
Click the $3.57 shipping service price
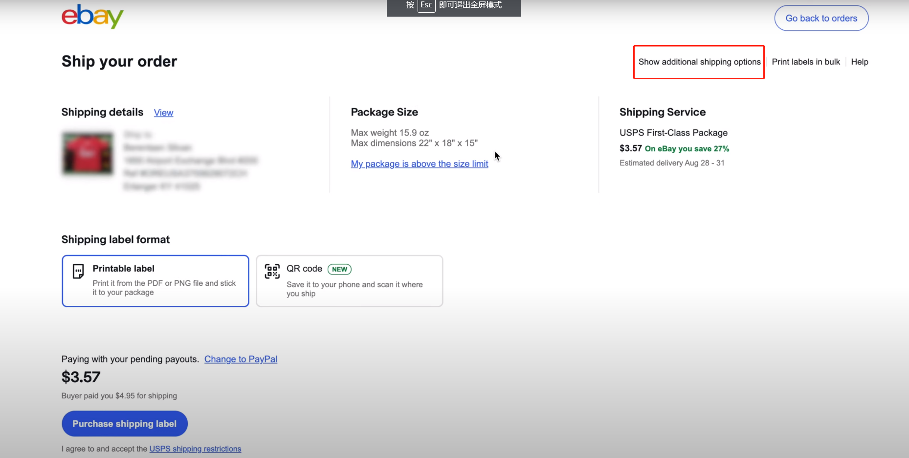point(631,148)
